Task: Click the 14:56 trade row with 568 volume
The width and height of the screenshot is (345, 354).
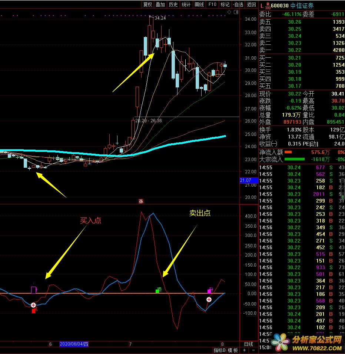Action: (x=302, y=301)
